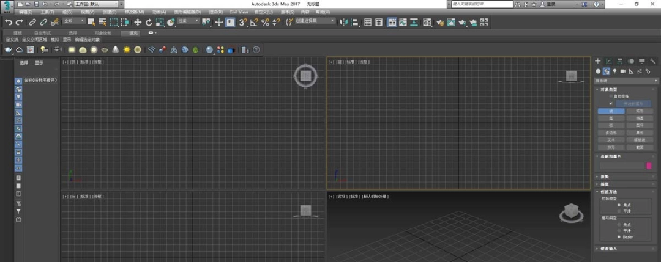Toggle the Angle Snap button
Viewport: 661px width, 262px height.
[254, 22]
